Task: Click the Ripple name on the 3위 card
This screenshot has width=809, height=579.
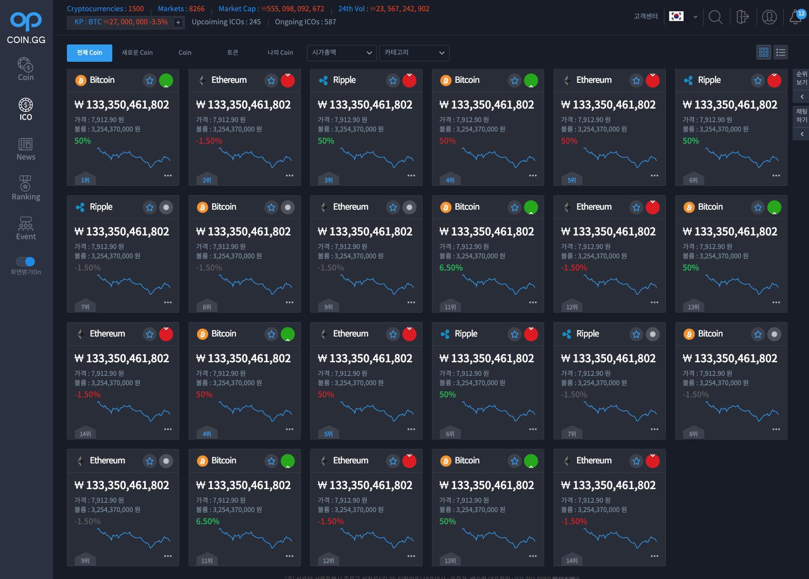Action: point(344,81)
